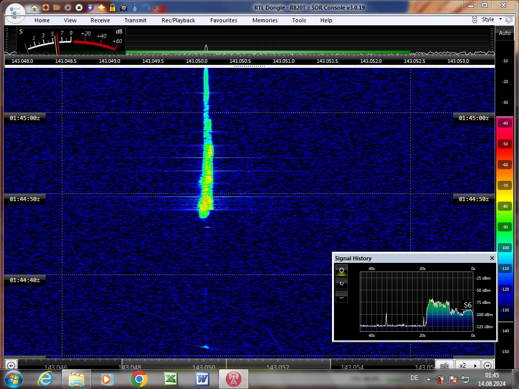The image size is (519, 389).
Task: Toggle the padlock lock icon
Action: click(113, 7)
